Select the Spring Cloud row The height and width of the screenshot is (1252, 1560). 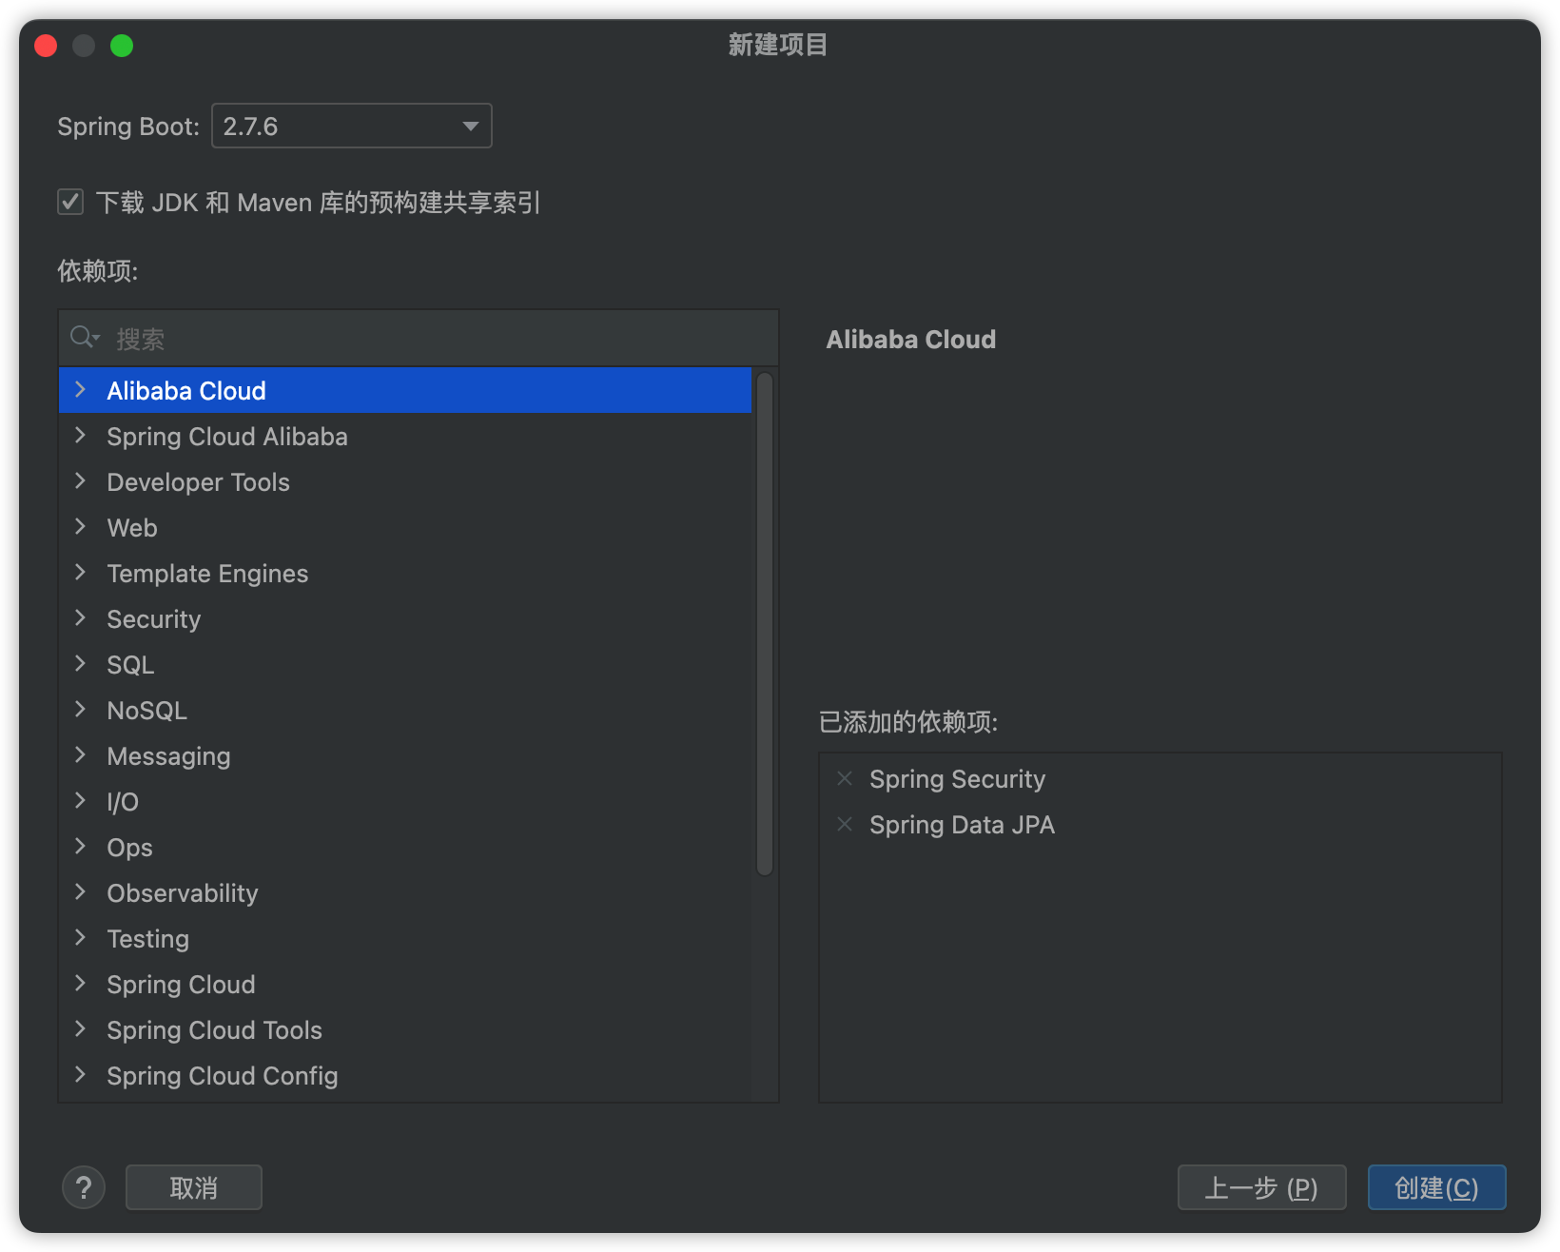click(x=405, y=984)
